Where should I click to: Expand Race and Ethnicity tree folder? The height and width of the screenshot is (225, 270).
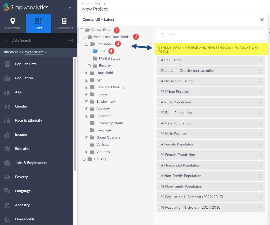(x=86, y=87)
